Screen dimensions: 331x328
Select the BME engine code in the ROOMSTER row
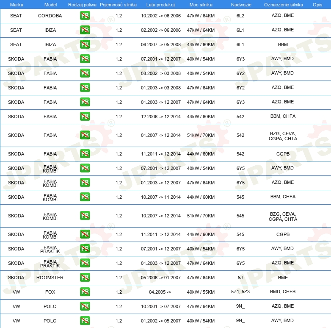283,278
